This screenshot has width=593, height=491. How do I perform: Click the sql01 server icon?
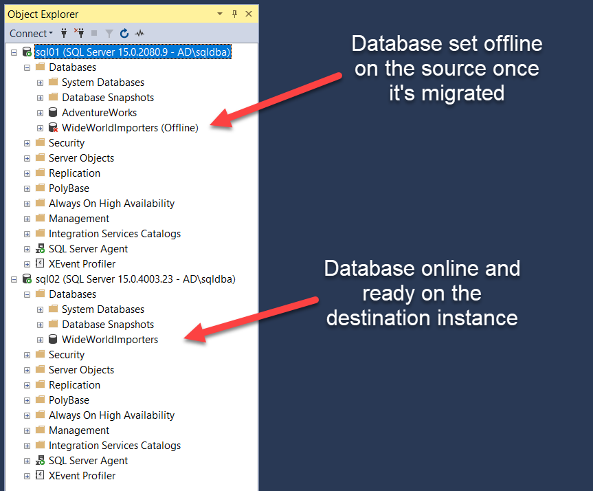27,52
